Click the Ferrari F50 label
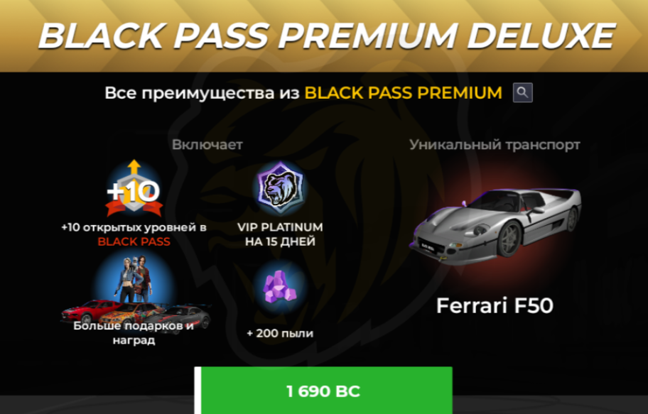Viewport: 648px width, 414px height. pyautogui.click(x=495, y=306)
